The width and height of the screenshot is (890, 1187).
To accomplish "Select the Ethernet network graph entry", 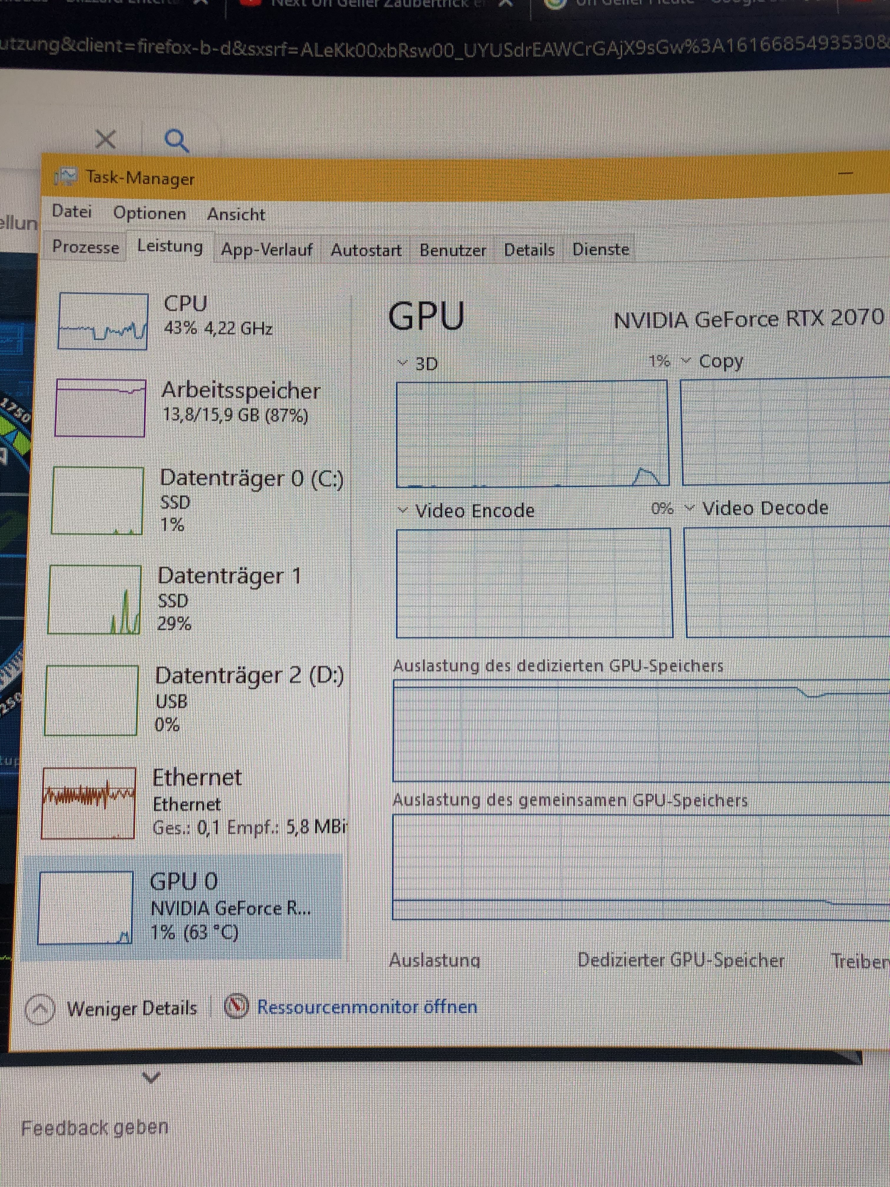I will tap(89, 803).
